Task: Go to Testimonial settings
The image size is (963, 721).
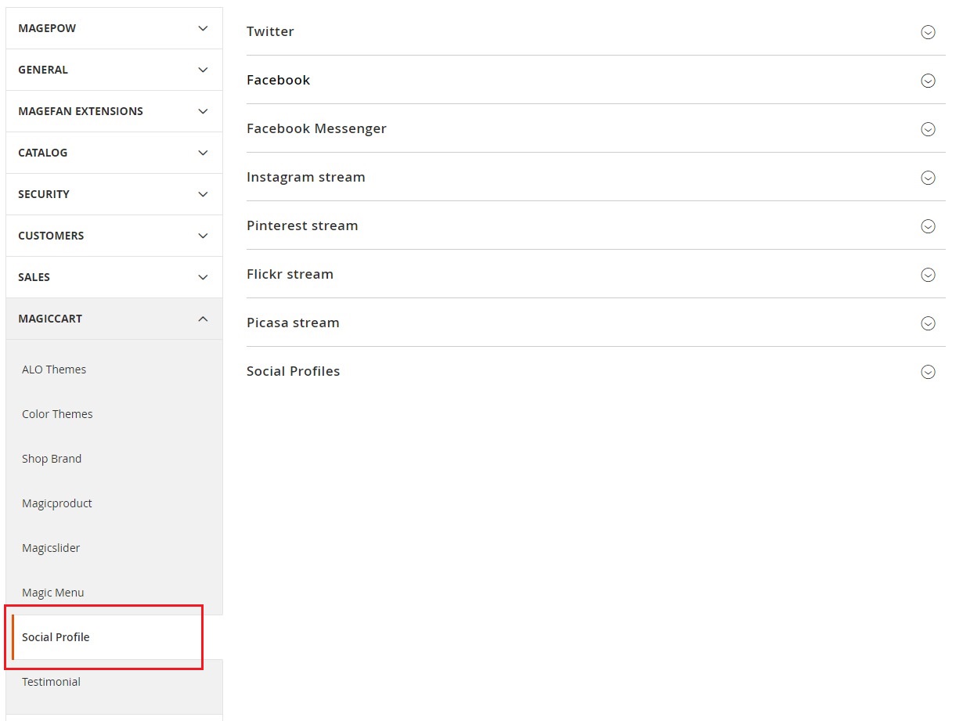Action: click(x=51, y=682)
